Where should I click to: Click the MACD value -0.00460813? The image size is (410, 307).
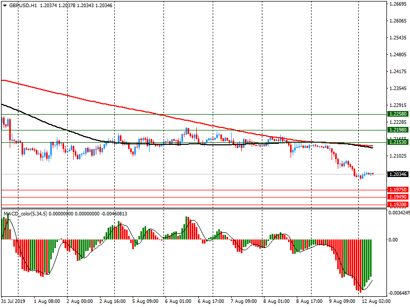(x=114, y=214)
